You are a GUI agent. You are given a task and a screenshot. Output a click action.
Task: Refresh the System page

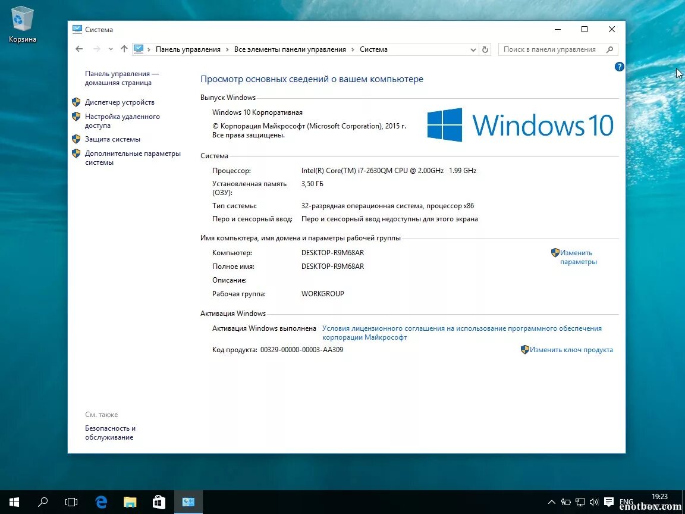(485, 50)
